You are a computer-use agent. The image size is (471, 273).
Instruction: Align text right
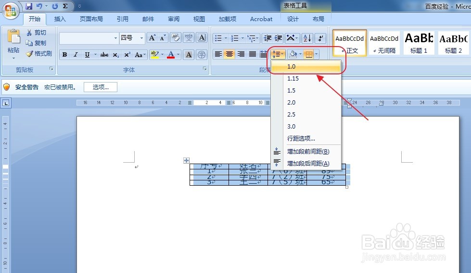pos(241,54)
